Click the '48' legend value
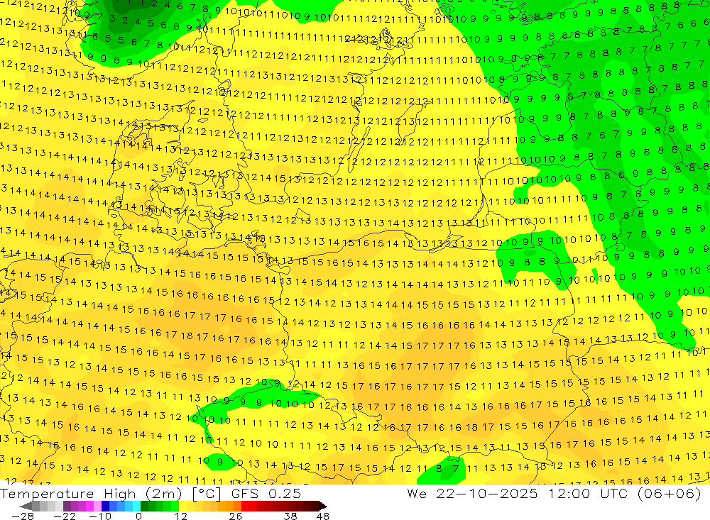This screenshot has height=520, width=710. (x=323, y=516)
